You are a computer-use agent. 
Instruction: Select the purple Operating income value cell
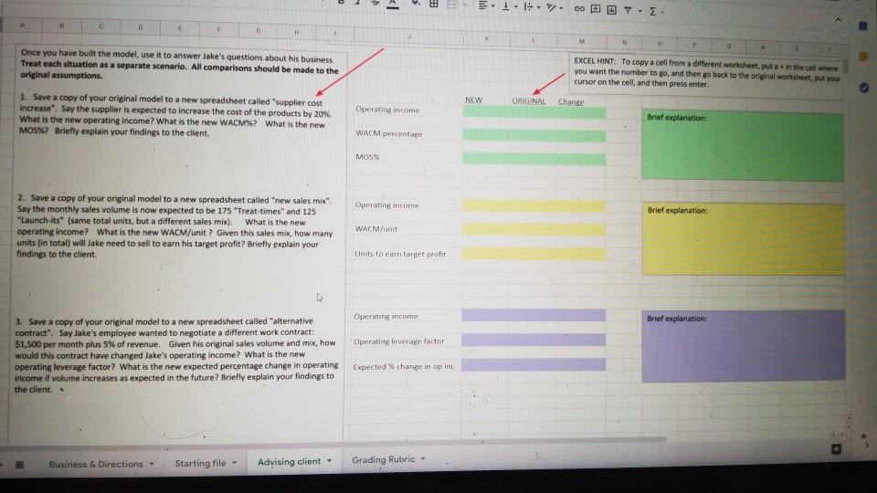[534, 315]
